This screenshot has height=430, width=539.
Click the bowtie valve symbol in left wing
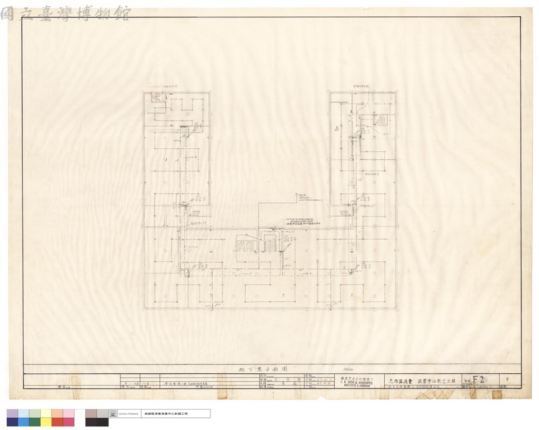click(x=176, y=206)
